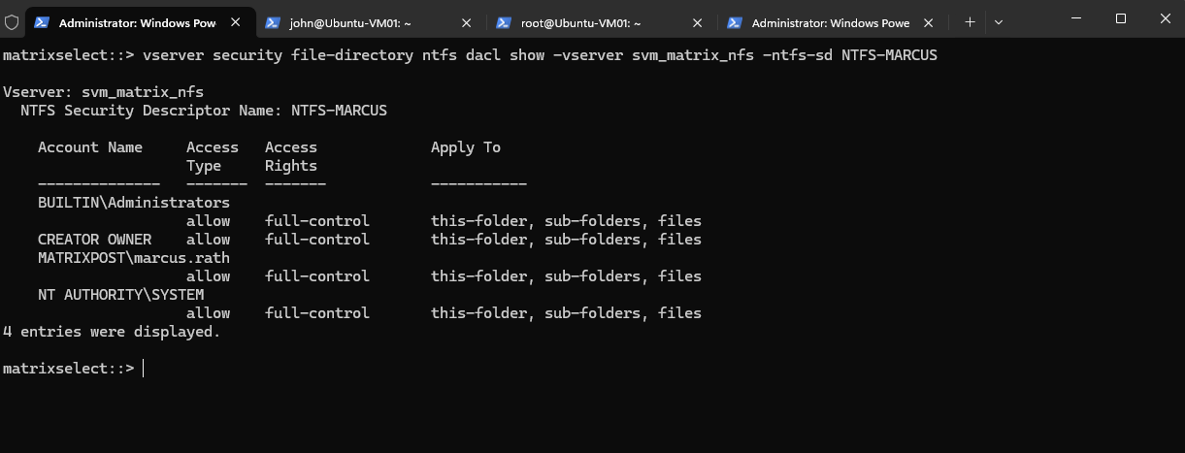The height and width of the screenshot is (453, 1185).
Task: Click the shield icon in the title bar
Action: (x=12, y=21)
